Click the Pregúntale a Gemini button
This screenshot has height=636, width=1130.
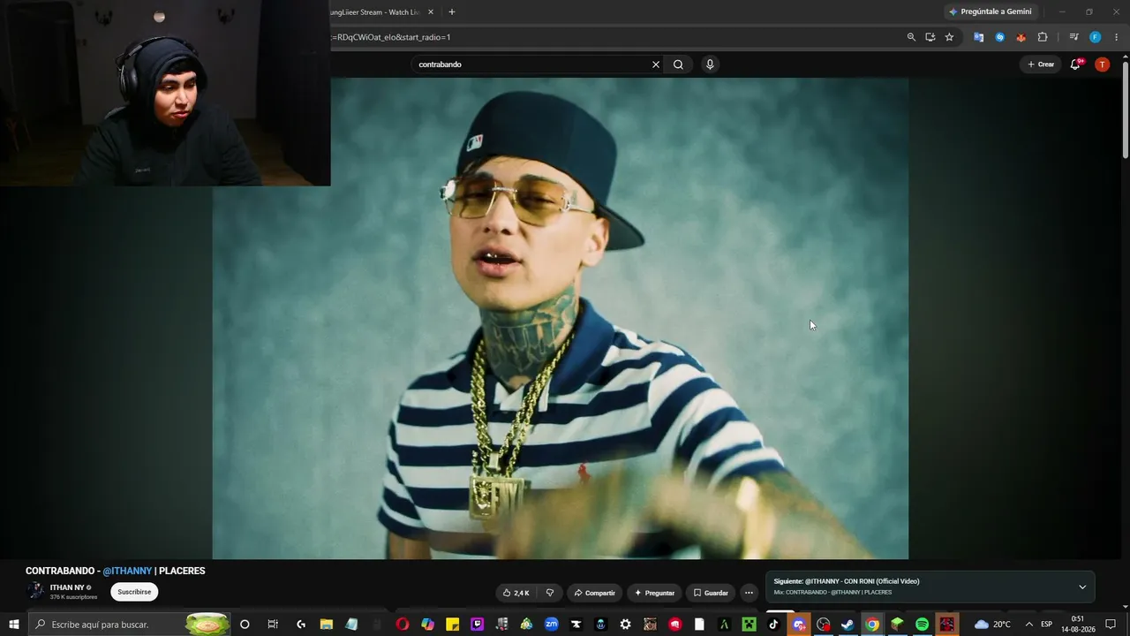991,11
